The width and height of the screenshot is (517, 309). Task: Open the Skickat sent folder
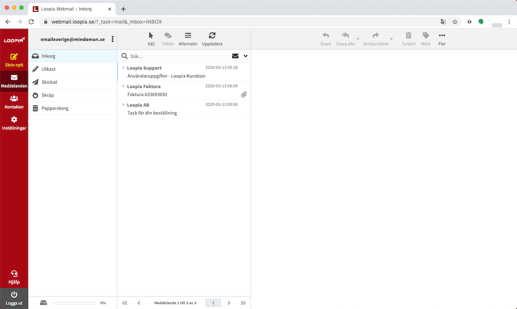(x=73, y=82)
